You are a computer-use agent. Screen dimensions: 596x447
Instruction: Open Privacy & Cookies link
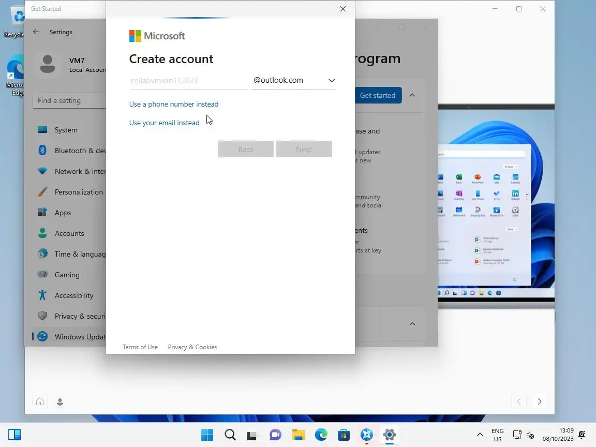pos(192,347)
